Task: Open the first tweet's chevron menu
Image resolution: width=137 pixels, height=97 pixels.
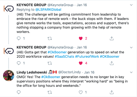Action: 131,5
